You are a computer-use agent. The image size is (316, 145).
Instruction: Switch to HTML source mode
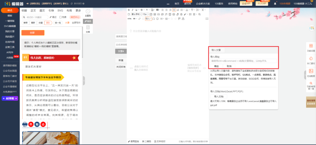pos(130,19)
